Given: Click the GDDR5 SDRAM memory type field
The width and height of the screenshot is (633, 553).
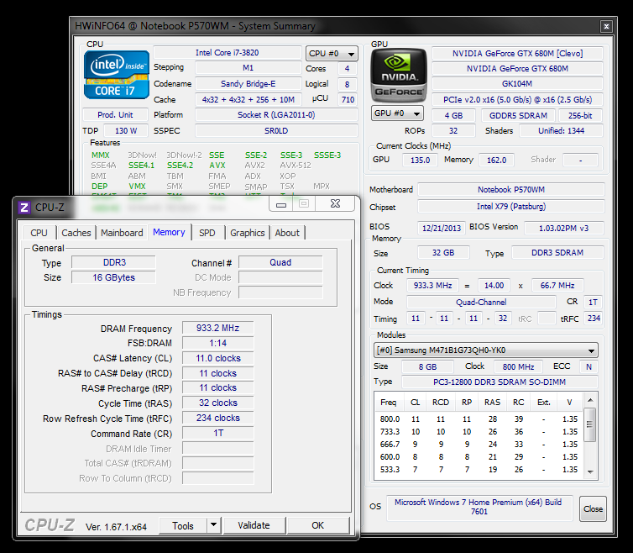Looking at the screenshot, I should tap(518, 116).
